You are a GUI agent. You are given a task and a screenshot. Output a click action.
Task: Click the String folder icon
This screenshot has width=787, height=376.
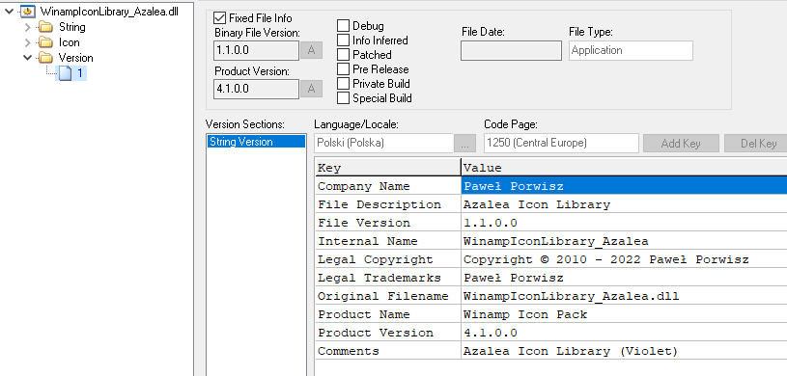45,27
